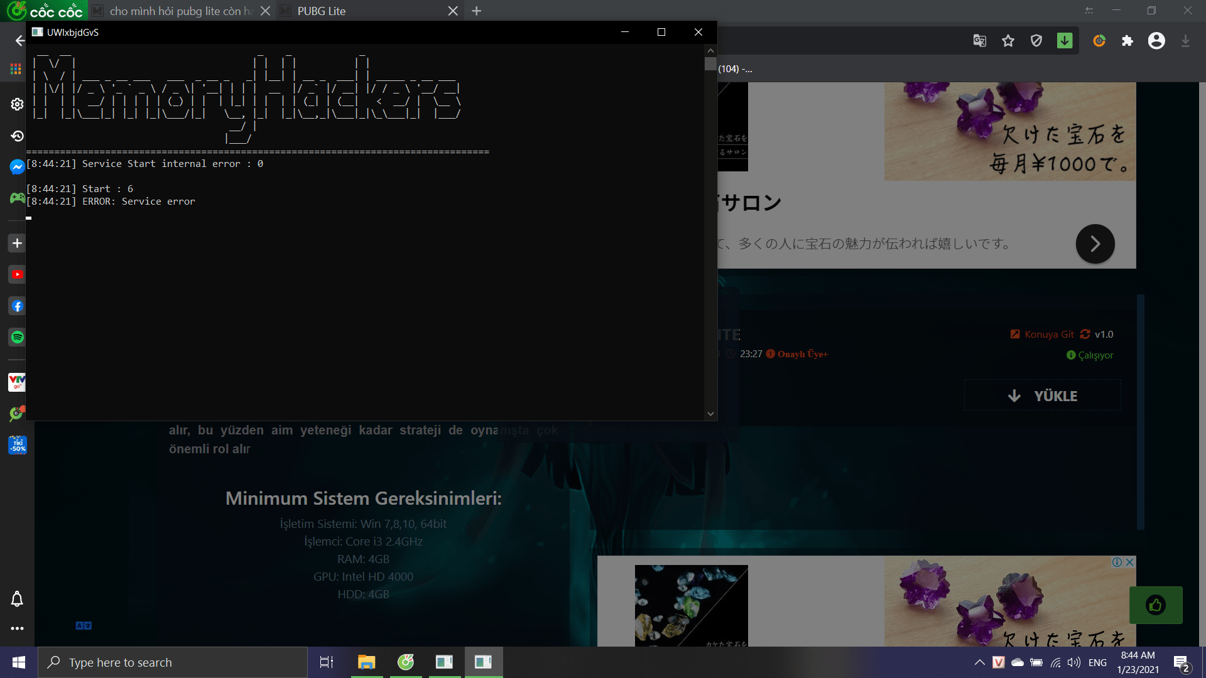Close the lower advertisement with X
The image size is (1206, 678).
[x=1129, y=562]
